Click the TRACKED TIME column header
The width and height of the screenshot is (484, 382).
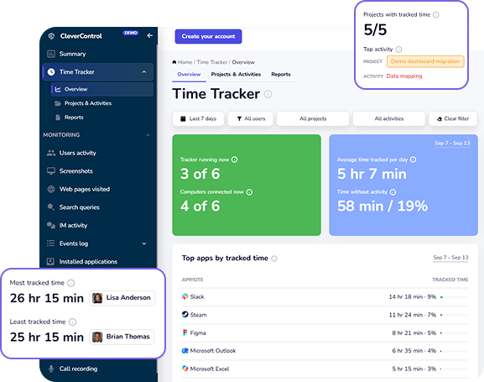click(450, 280)
